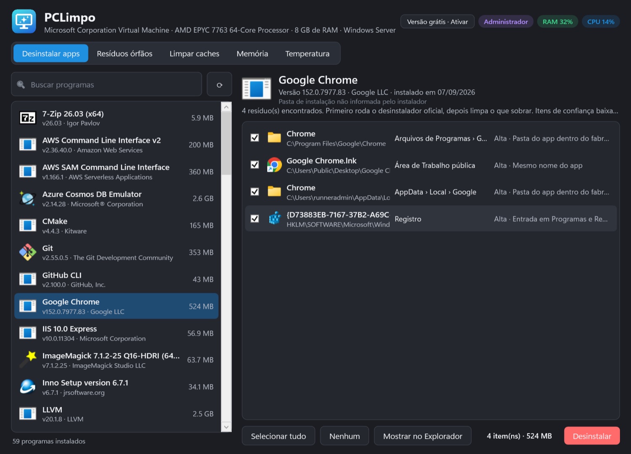Refresh the installed programs list
The width and height of the screenshot is (631, 454).
(219, 84)
